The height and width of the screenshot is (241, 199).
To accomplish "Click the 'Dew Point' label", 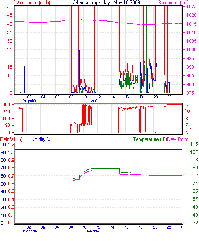I will coord(178,139).
